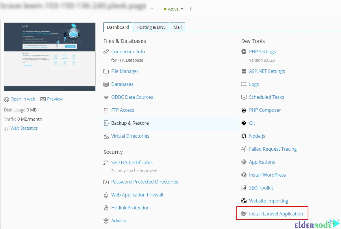
Task: Click the Virtual Directories icon
Action: click(x=106, y=136)
